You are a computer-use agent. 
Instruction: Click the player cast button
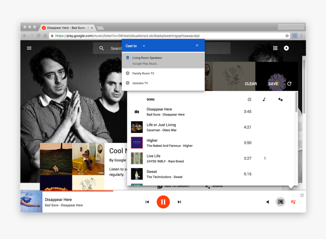click(x=281, y=202)
